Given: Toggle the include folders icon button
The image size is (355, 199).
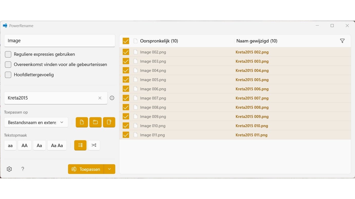Looking at the screenshot, I should [x=95, y=122].
